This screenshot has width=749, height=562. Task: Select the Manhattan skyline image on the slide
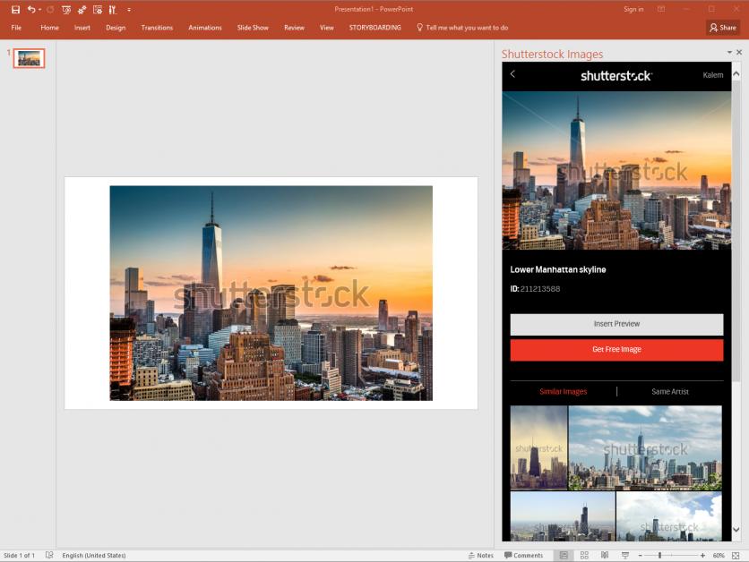click(x=271, y=293)
